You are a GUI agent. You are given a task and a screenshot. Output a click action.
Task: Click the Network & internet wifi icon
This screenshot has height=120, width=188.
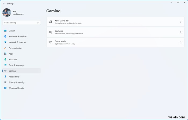tap(5, 42)
